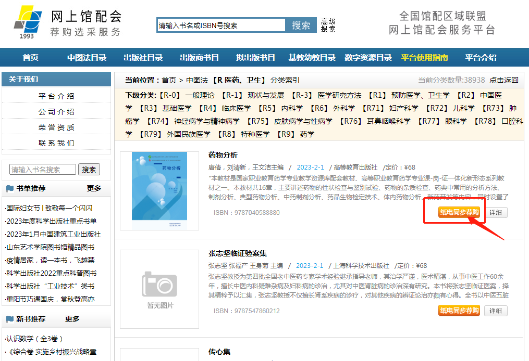Open 更多 next to 书单推荐
Image resolution: width=529 pixels, height=361 pixels.
coord(94,188)
